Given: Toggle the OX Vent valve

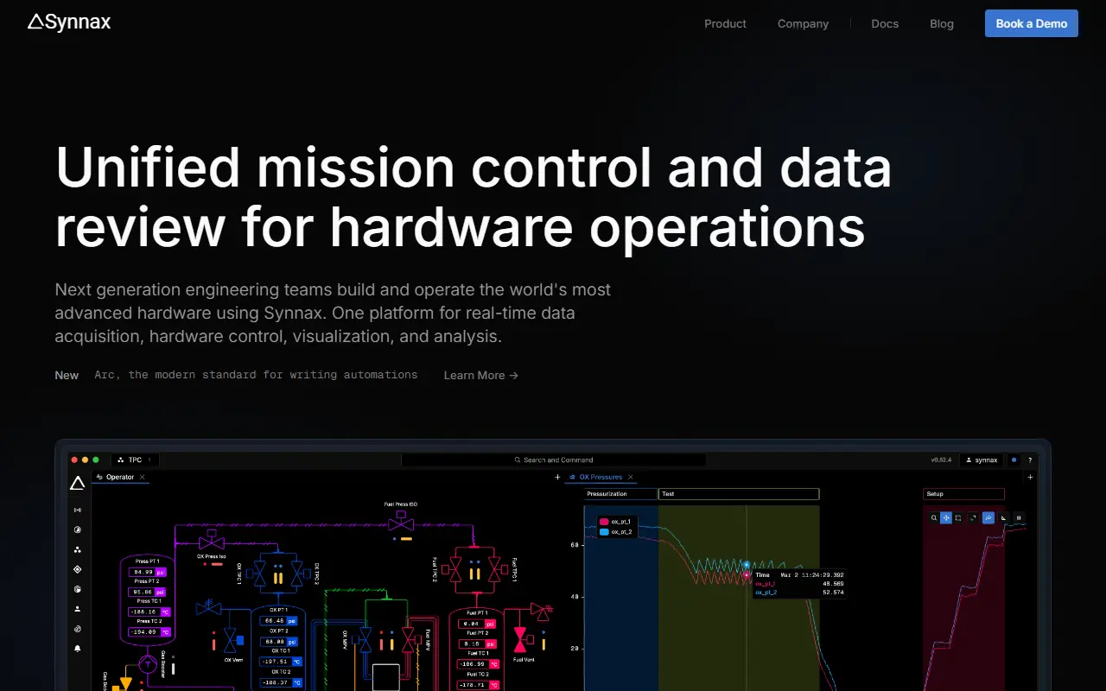Looking at the screenshot, I should [230, 640].
